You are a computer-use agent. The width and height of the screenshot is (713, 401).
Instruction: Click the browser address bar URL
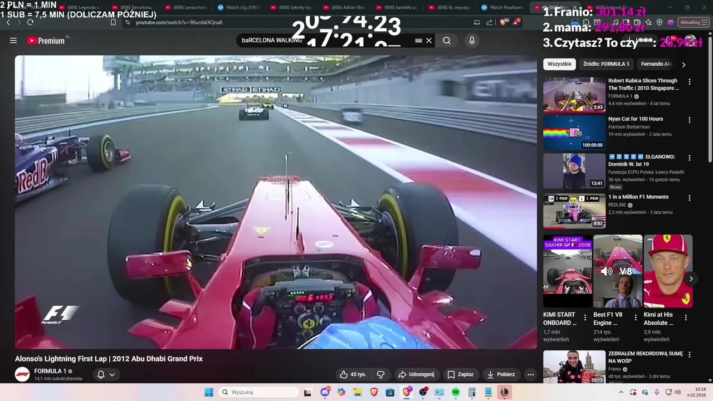pyautogui.click(x=179, y=22)
